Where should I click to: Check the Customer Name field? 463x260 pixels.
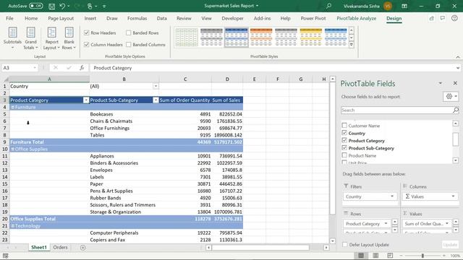pyautogui.click(x=344, y=126)
